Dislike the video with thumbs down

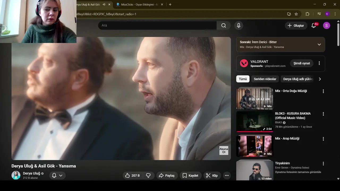coord(148,176)
